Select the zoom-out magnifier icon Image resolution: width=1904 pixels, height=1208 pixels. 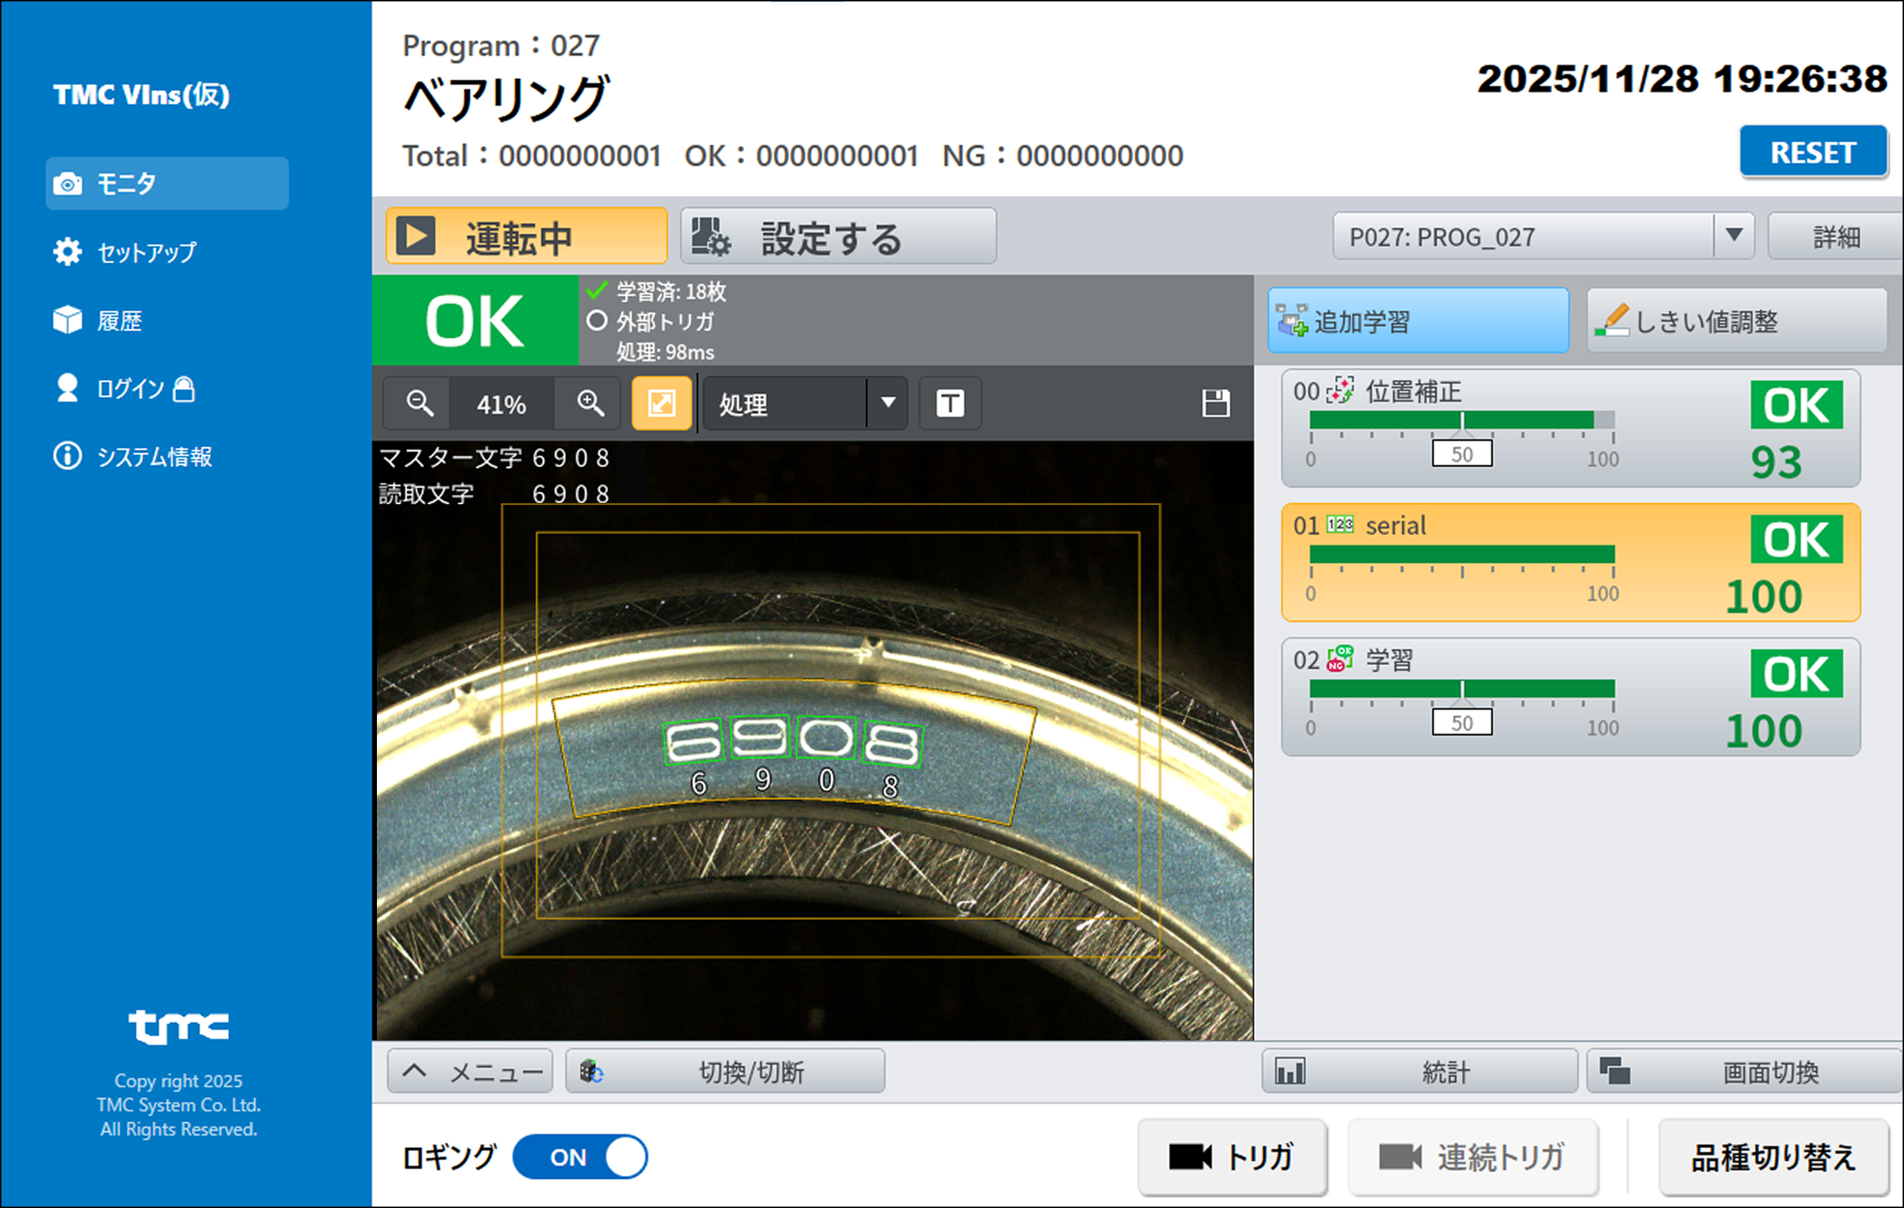[419, 403]
